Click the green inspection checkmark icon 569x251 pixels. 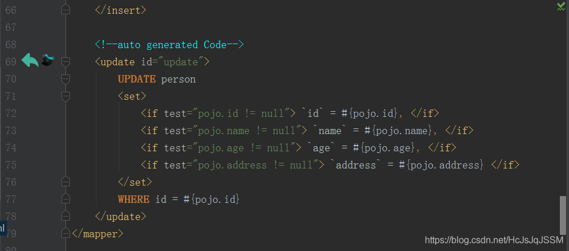click(x=561, y=6)
